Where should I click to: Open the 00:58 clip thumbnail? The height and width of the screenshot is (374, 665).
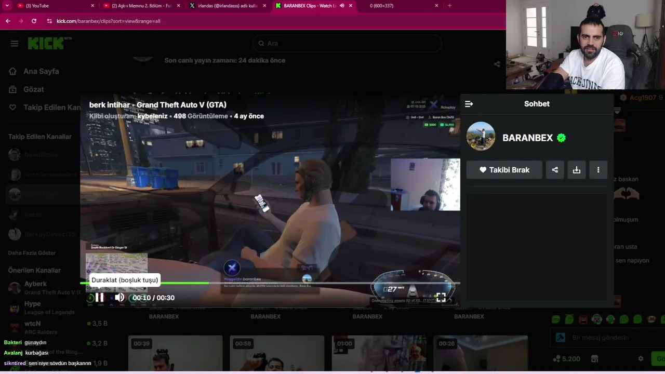(277, 353)
